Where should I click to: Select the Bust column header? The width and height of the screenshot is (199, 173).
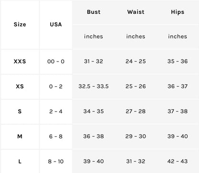(x=94, y=12)
